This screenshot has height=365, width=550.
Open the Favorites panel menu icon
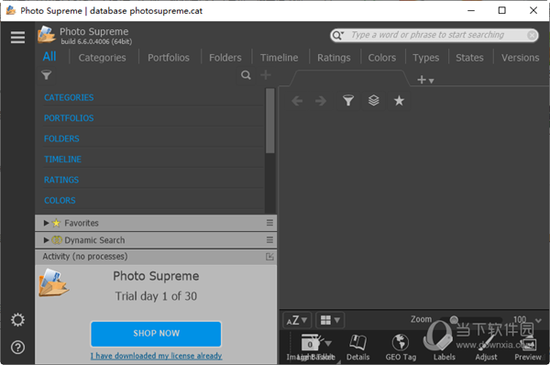click(269, 223)
